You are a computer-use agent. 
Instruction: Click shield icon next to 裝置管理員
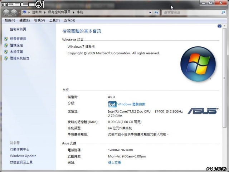(6, 39)
